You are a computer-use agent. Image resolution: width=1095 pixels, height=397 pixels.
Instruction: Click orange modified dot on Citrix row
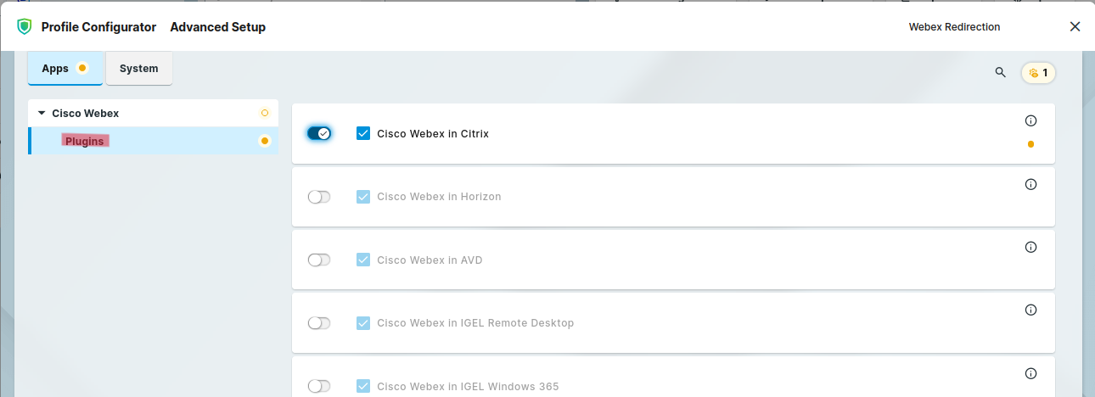tap(1030, 144)
